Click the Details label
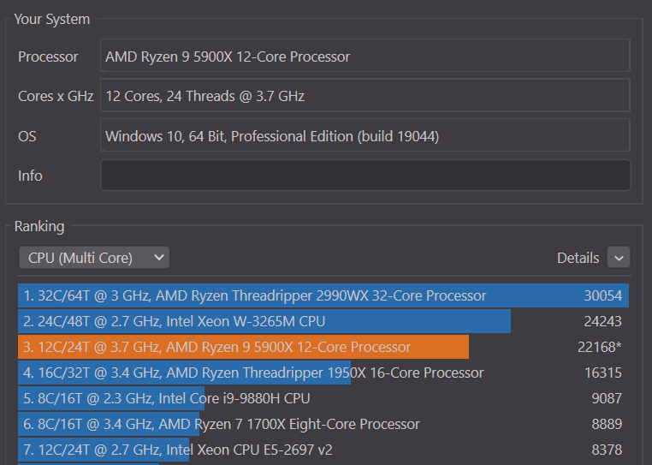Screen dimensions: 652x465 click(x=578, y=258)
